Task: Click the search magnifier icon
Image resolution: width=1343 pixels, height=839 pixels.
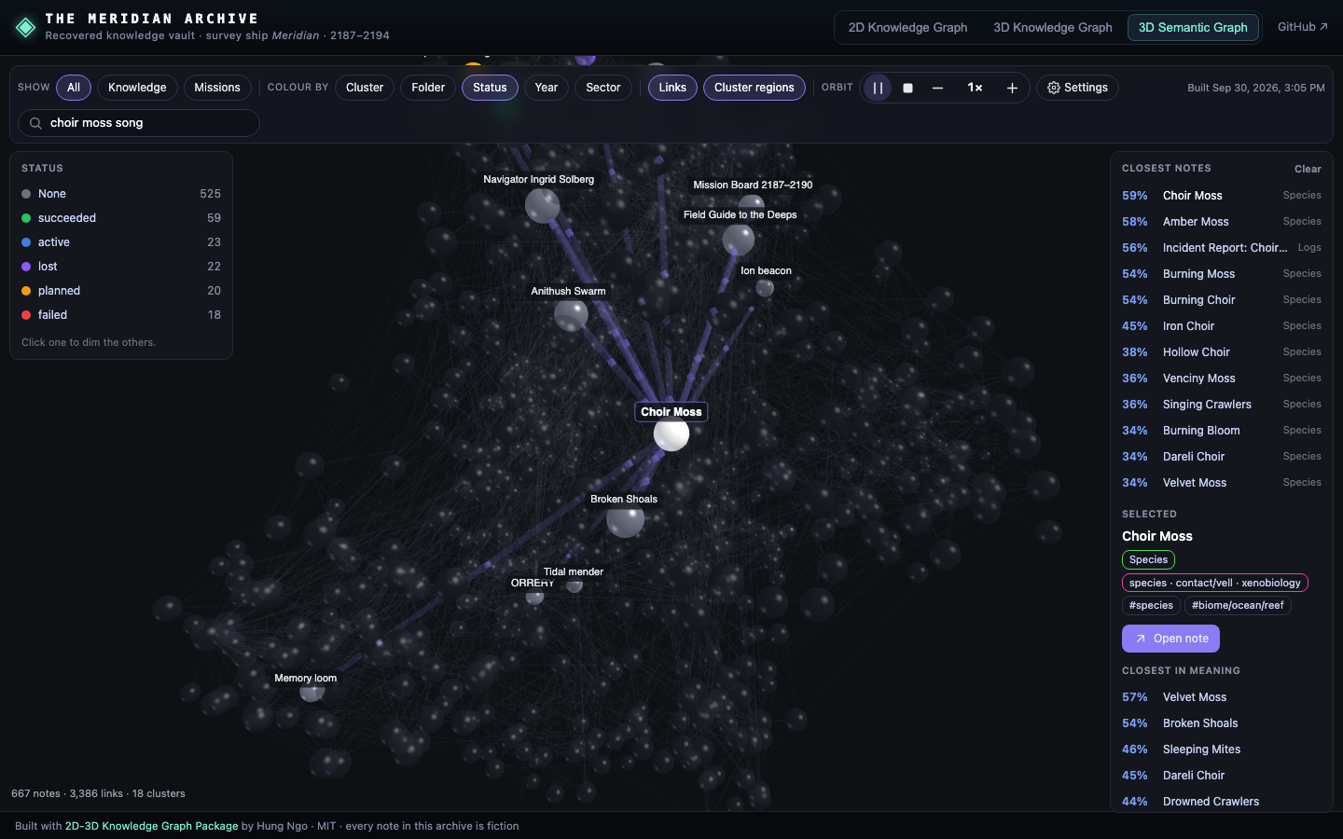Action: [35, 123]
